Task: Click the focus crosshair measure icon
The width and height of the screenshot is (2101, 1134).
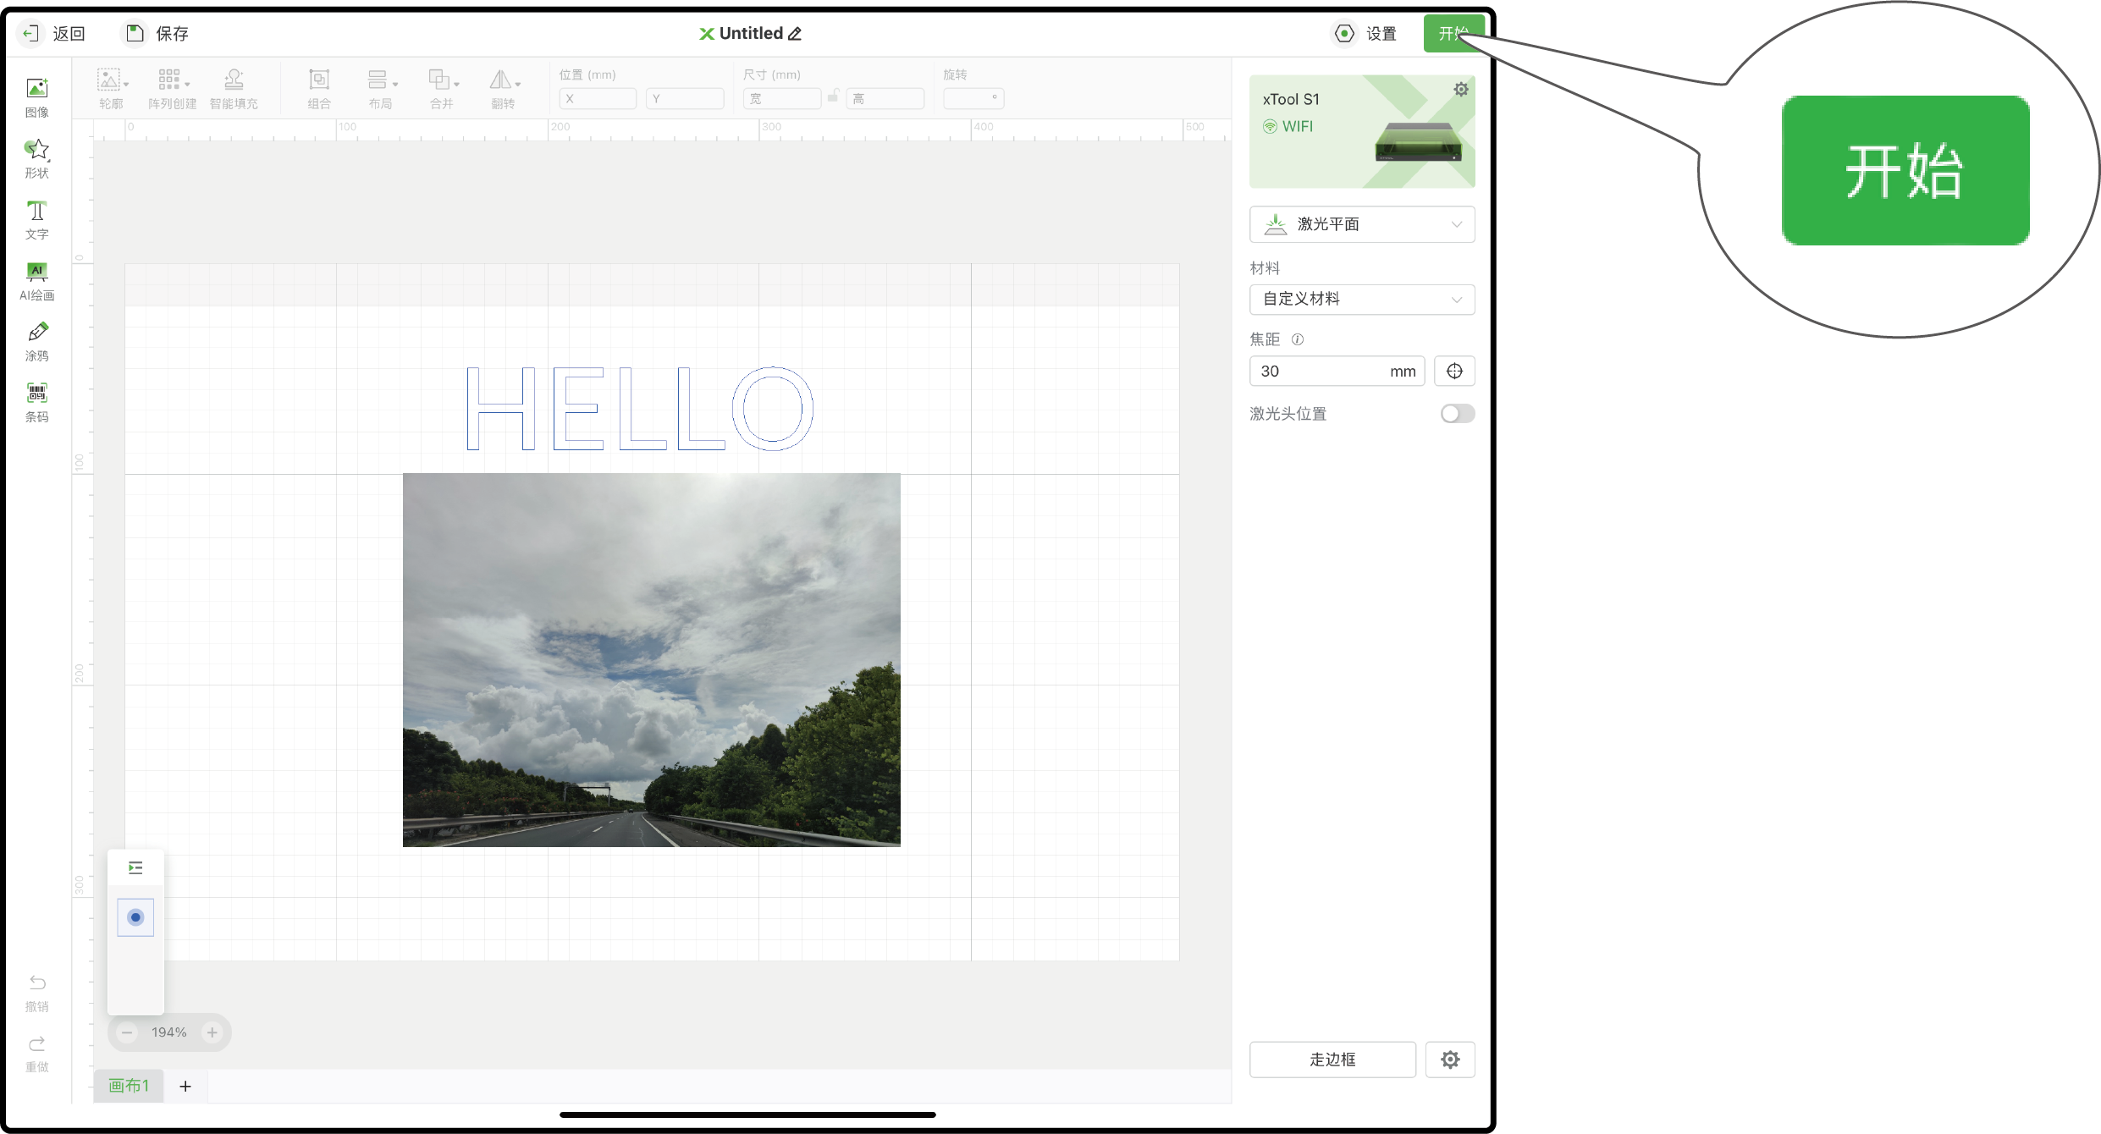Action: tap(1454, 372)
